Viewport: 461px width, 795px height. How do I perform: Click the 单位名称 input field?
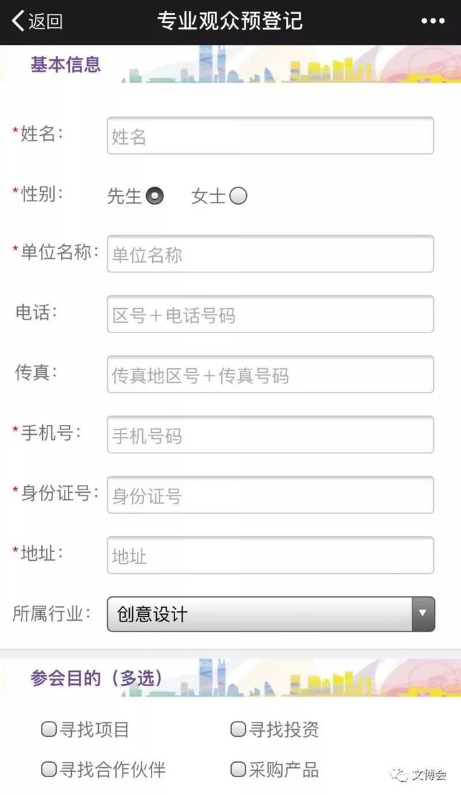pos(270,254)
